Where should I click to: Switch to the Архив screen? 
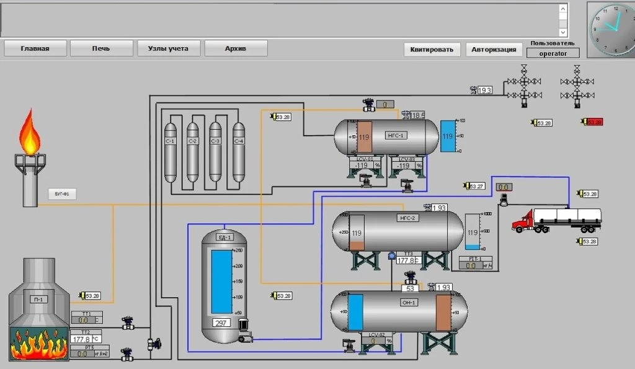[236, 48]
